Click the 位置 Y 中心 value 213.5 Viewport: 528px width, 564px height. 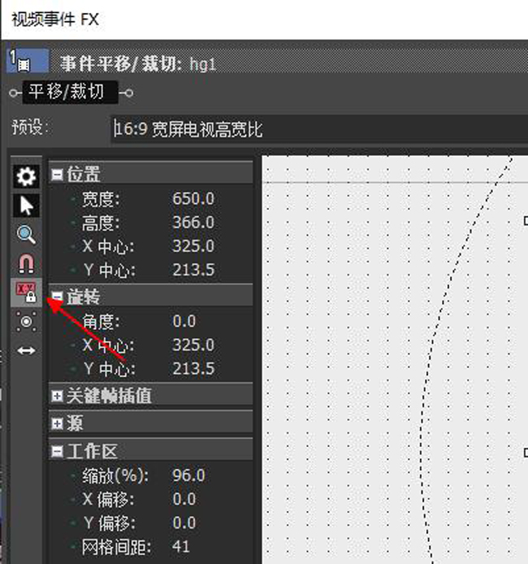point(193,270)
